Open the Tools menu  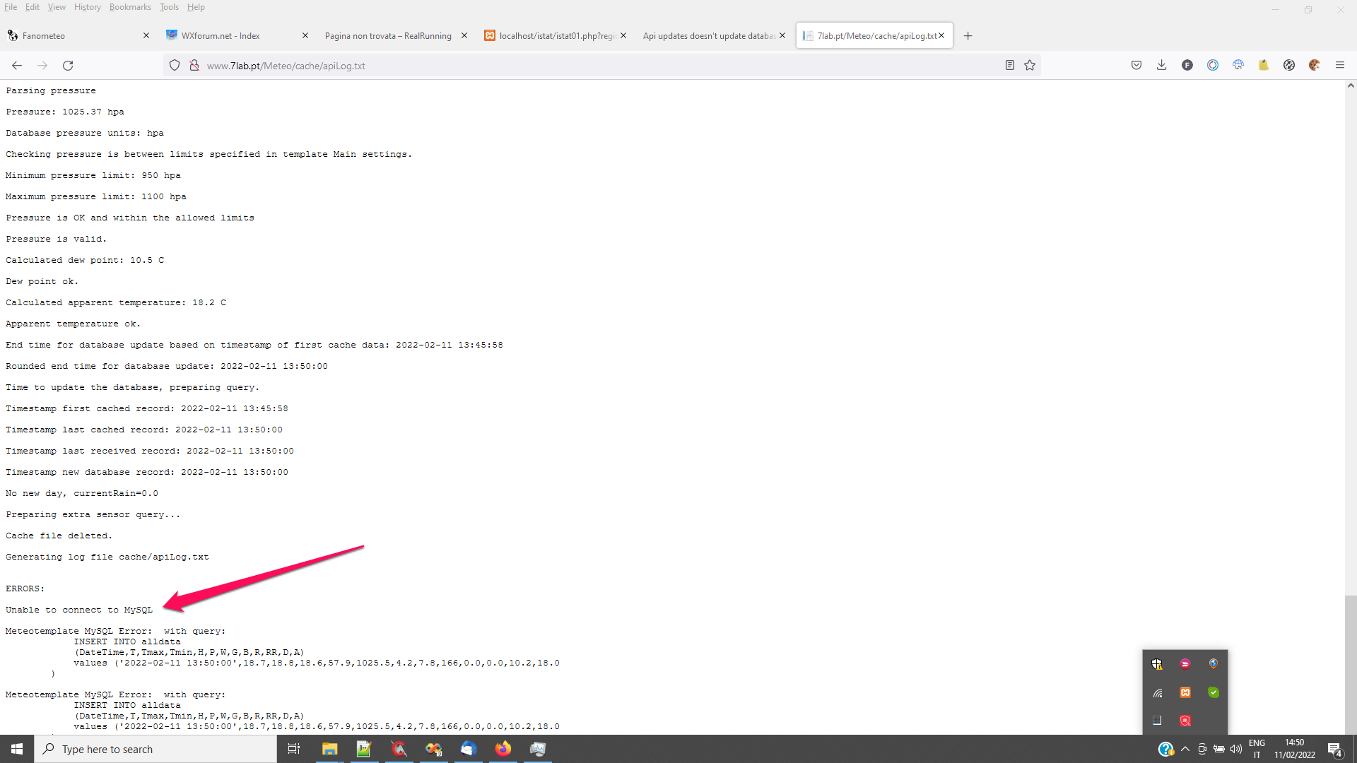(x=169, y=7)
